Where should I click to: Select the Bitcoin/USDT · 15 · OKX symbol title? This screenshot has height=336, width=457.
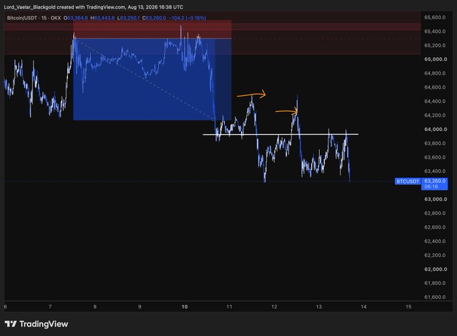coord(34,18)
